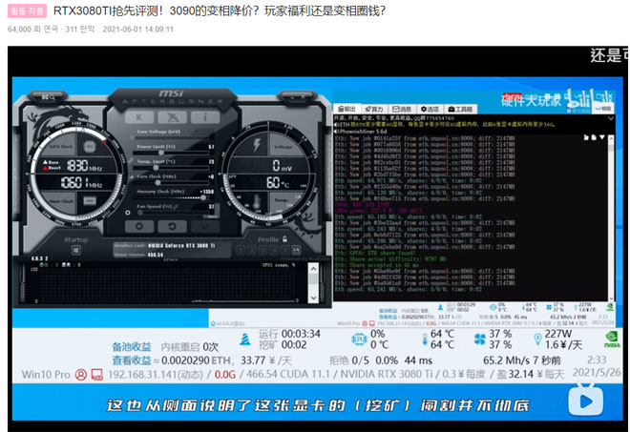
Task: Click the pink 활동 작품 badge
Action: pyautogui.click(x=27, y=10)
